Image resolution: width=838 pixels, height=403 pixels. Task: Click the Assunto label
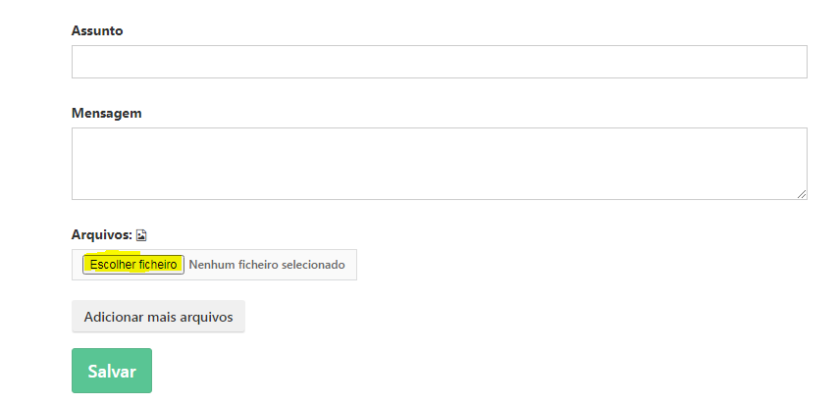click(x=97, y=30)
